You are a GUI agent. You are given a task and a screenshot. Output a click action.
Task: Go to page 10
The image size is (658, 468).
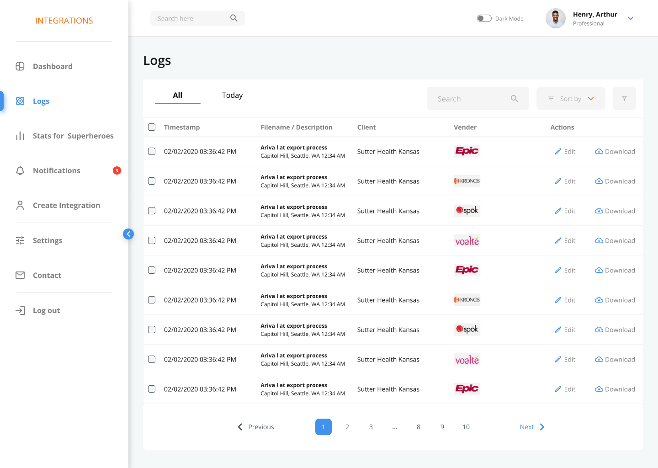pyautogui.click(x=466, y=427)
